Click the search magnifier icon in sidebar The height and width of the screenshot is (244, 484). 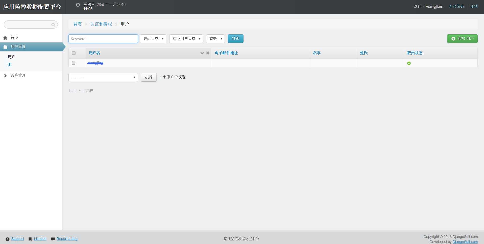click(53, 25)
